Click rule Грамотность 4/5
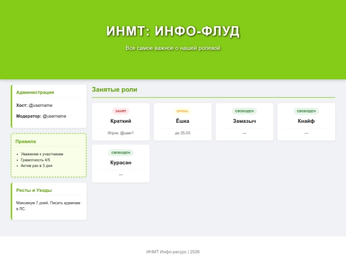This screenshot has height=259, width=346. (x=35, y=160)
